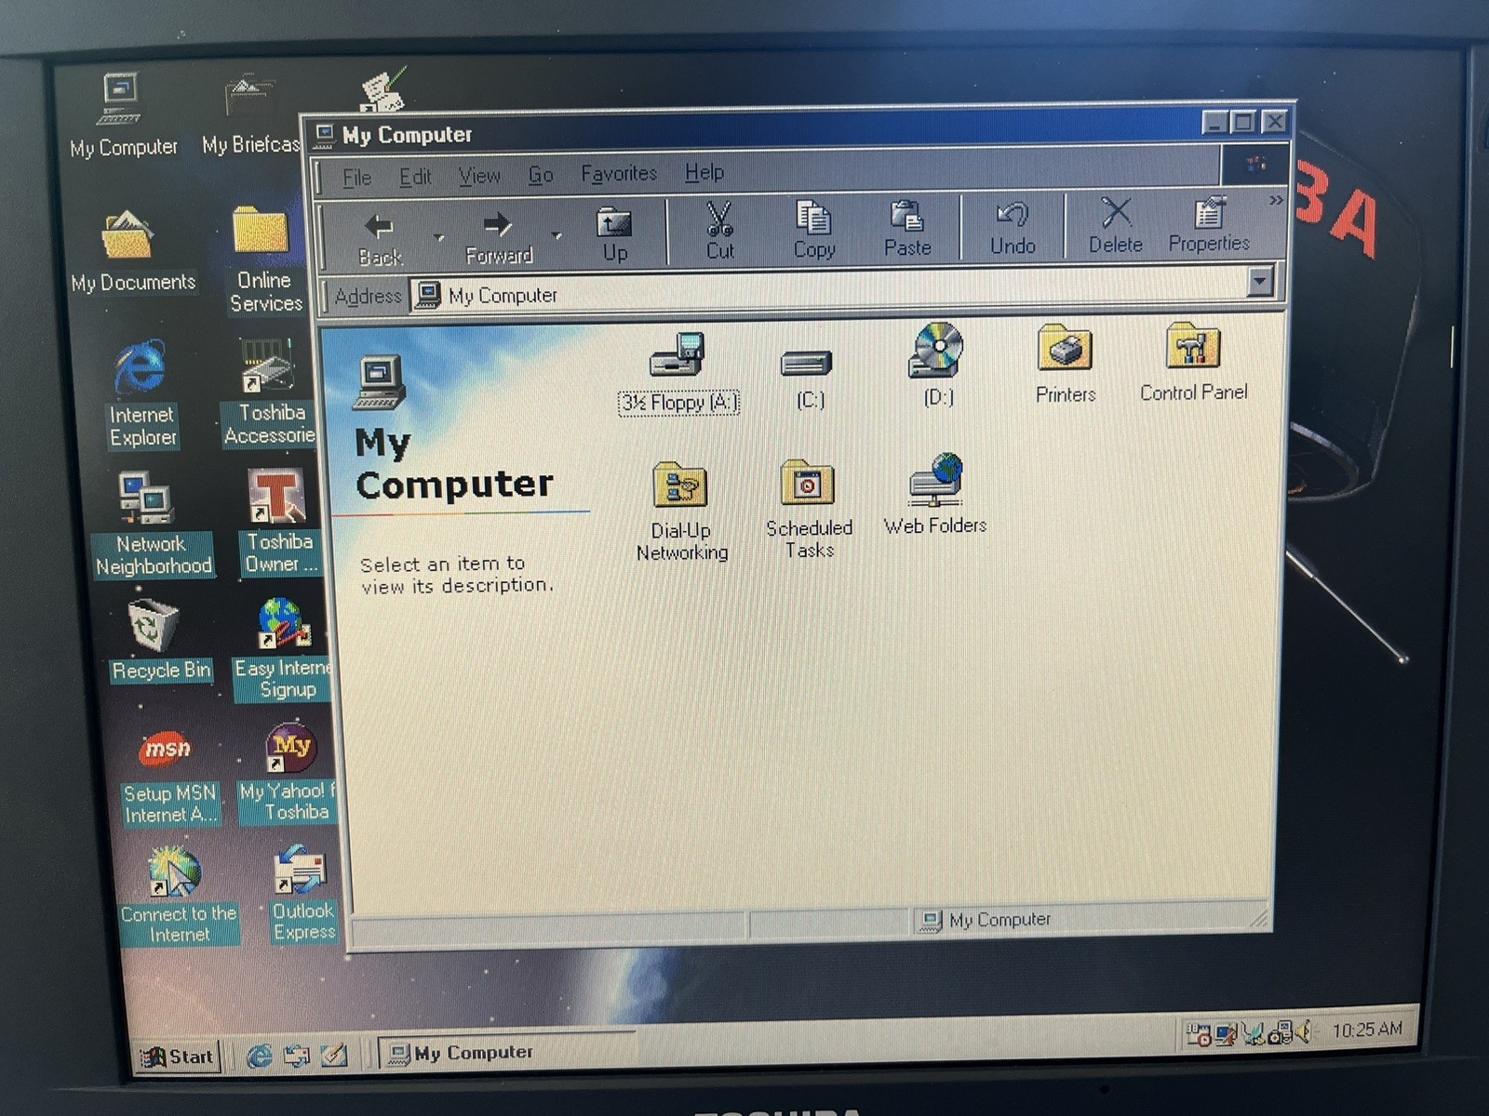
Task: Select My Documents desktop icon
Action: click(132, 251)
